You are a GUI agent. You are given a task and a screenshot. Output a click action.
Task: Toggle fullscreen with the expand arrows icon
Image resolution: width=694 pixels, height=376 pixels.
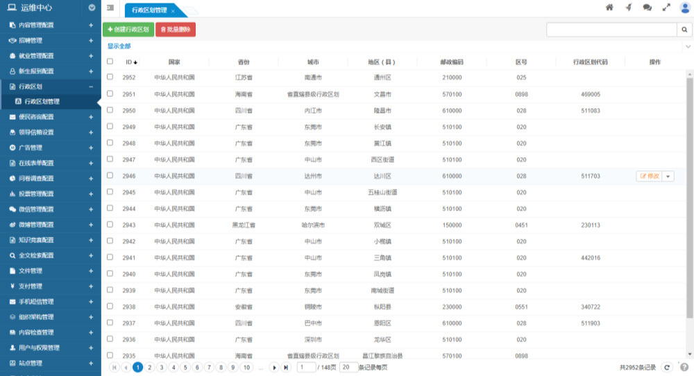pyautogui.click(x=666, y=8)
